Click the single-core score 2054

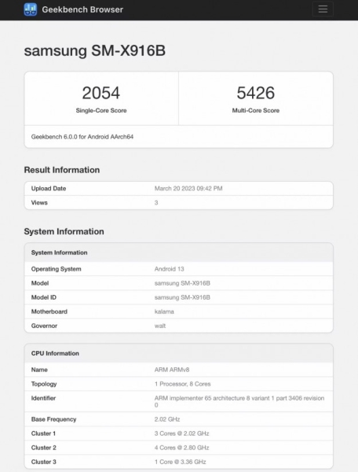(x=101, y=93)
